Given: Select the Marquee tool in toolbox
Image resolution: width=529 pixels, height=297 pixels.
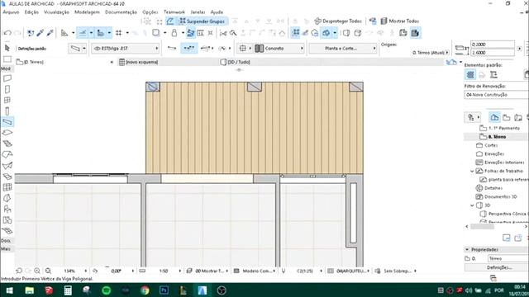Looking at the screenshot, I should point(7,59).
